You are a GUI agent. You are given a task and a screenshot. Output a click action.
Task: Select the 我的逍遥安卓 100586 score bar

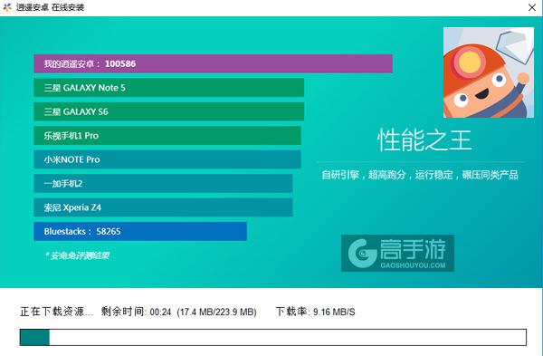point(213,63)
